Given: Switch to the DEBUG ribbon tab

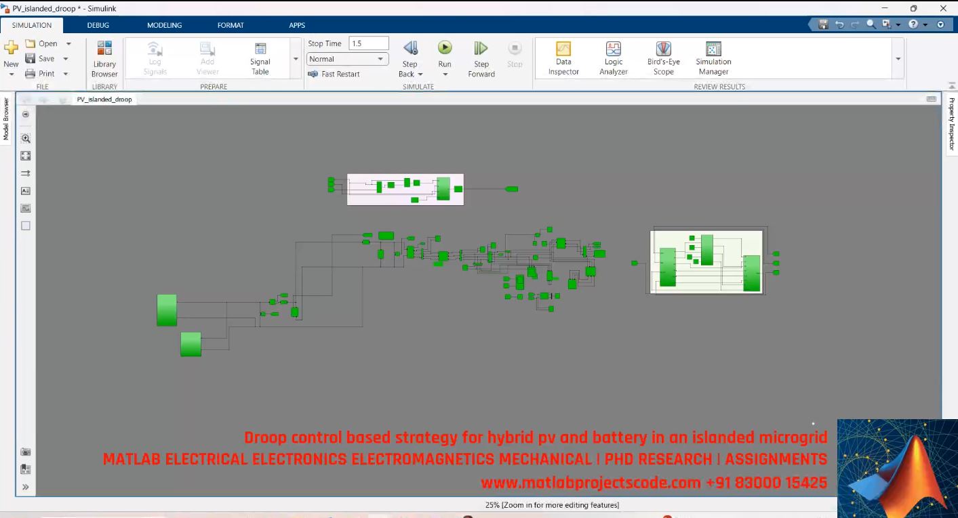Looking at the screenshot, I should 98,24.
